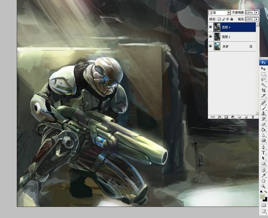Click the delete layer trash button
Image resolution: width=268 pixels, height=218 pixels.
tap(253, 117)
